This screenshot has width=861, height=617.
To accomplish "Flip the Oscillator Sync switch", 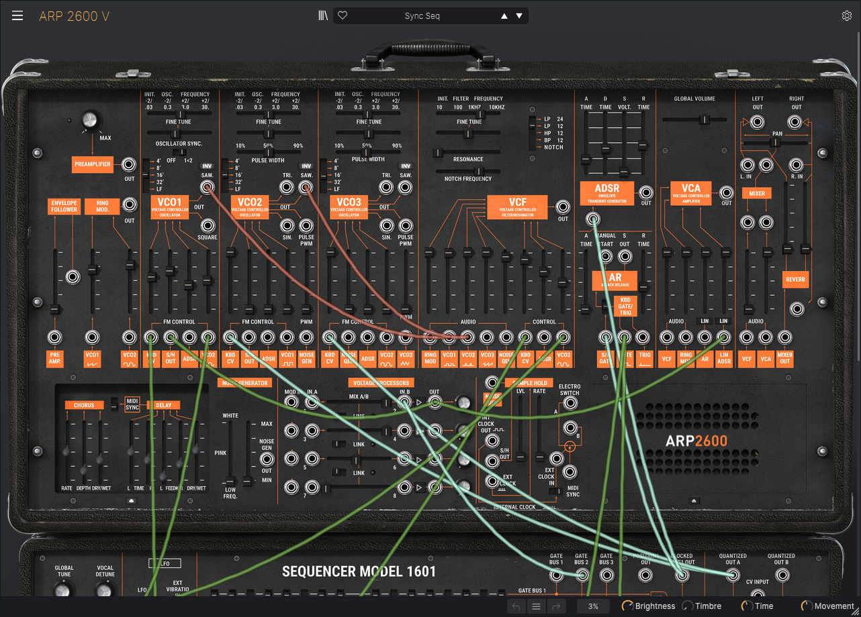I will click(x=181, y=152).
